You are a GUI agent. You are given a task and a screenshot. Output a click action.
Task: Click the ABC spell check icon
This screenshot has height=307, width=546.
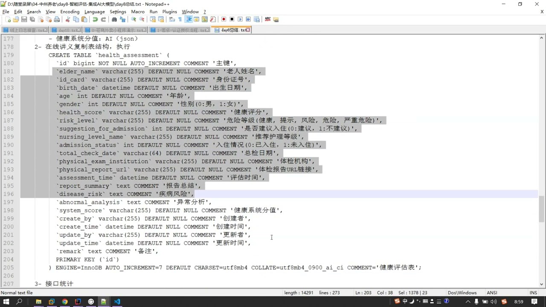[267, 20]
